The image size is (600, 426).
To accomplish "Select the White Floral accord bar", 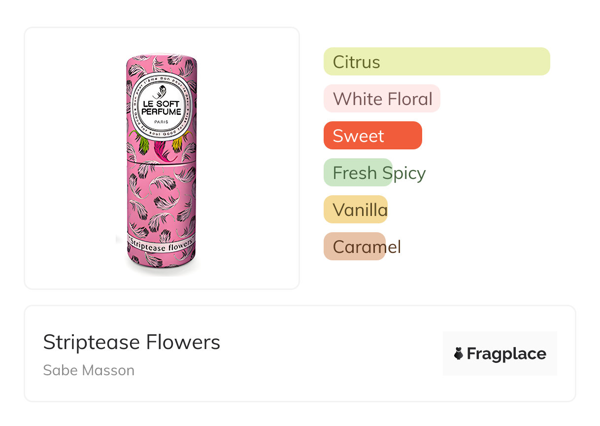I will click(382, 99).
